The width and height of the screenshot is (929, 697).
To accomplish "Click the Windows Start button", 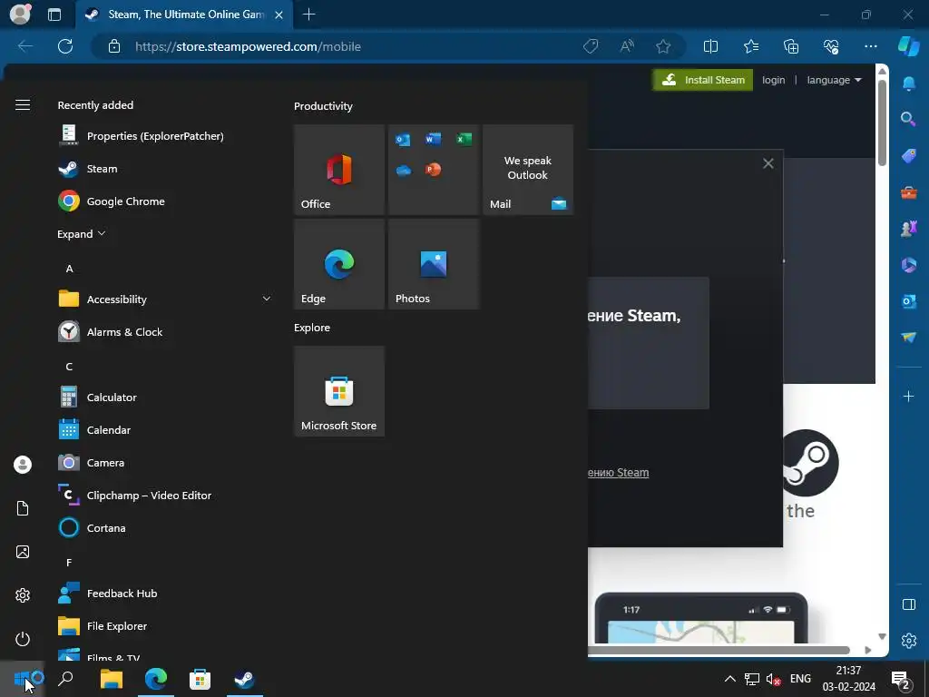I will click(23, 679).
